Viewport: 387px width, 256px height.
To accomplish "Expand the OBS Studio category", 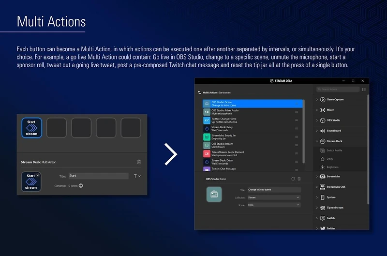I will point(317,120).
